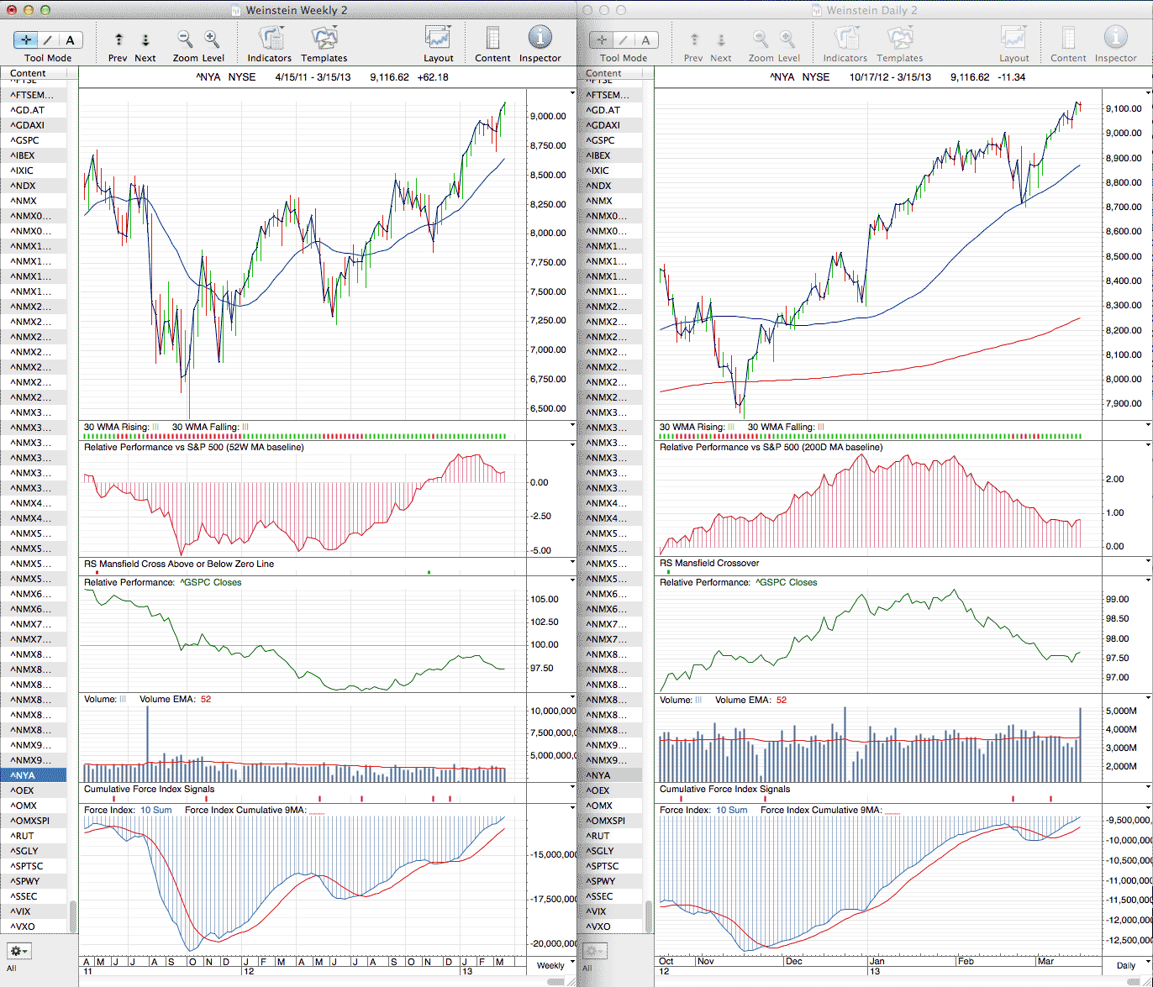
Task: Select highlighted ^NYA row in Weekly list
Action: tap(34, 775)
